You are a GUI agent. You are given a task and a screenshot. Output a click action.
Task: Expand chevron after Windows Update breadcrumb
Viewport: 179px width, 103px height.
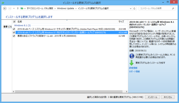coord(76,9)
